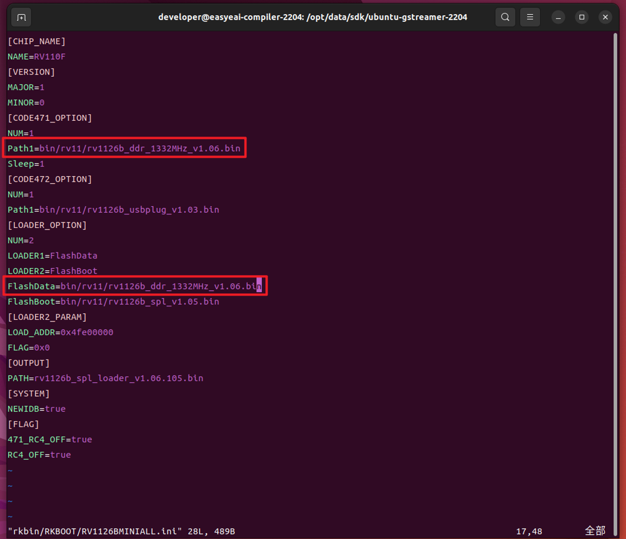626x539 pixels.
Task: Place cursor on the [CHIP_NAME] line
Action: (37, 41)
